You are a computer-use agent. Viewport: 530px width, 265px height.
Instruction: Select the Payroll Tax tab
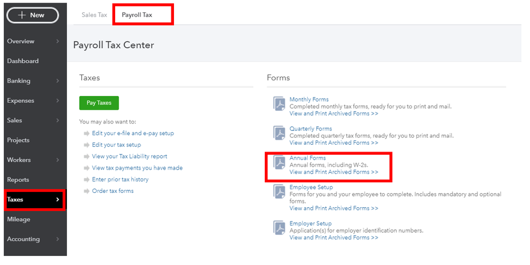(137, 15)
